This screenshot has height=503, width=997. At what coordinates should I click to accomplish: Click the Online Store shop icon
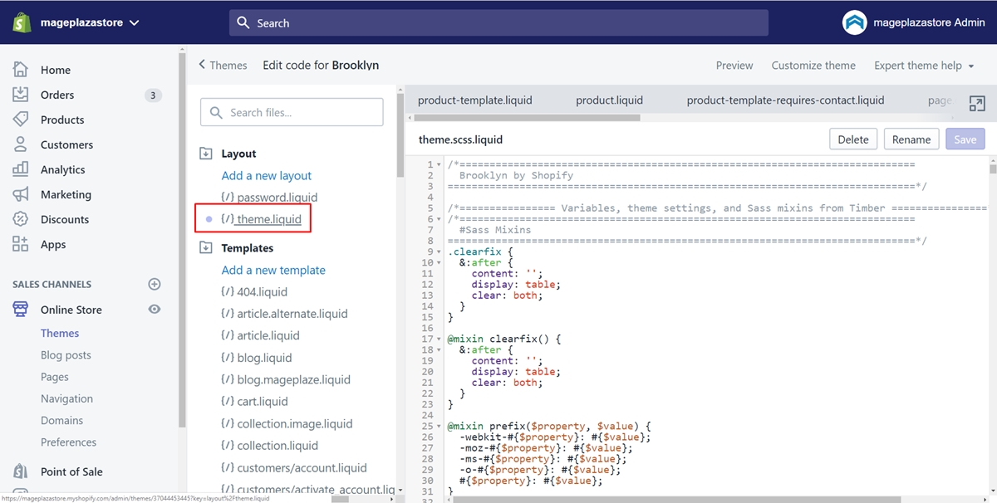pos(21,310)
